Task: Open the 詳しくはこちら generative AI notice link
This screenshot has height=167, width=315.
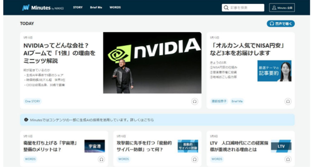Action: pos(142,120)
